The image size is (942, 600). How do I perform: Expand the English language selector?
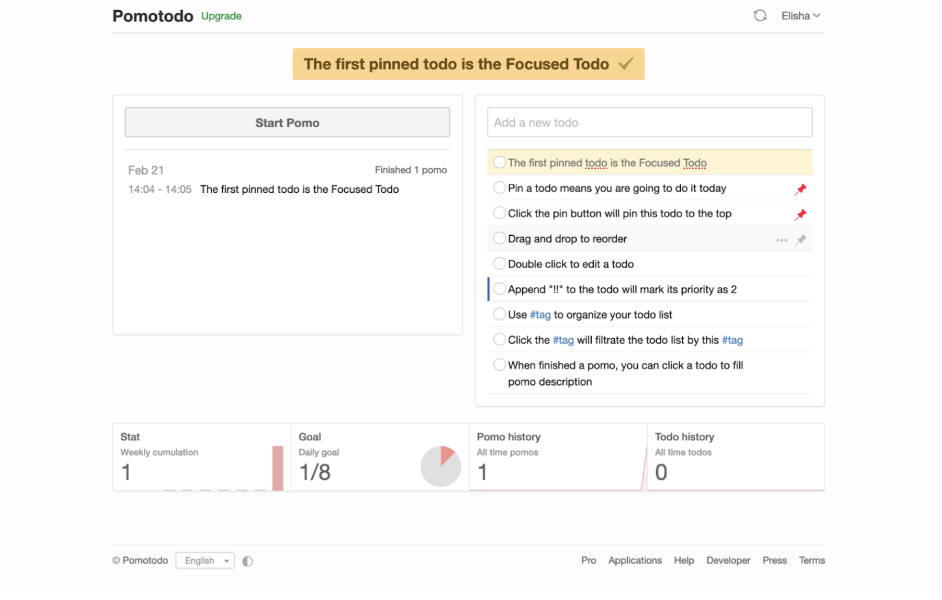205,561
